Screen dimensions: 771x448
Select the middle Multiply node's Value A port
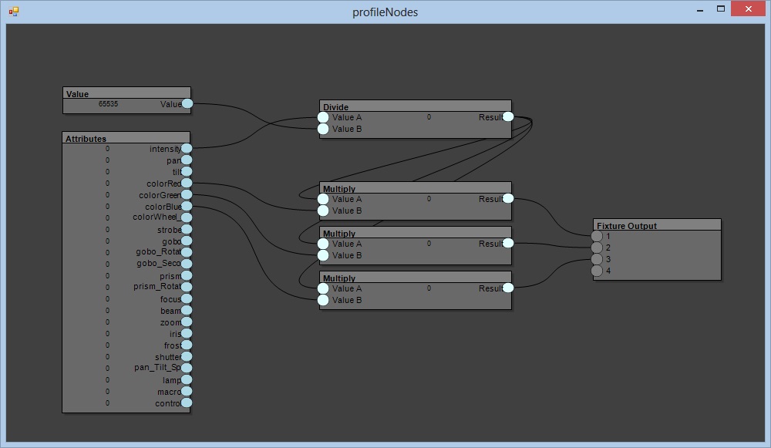tap(323, 244)
